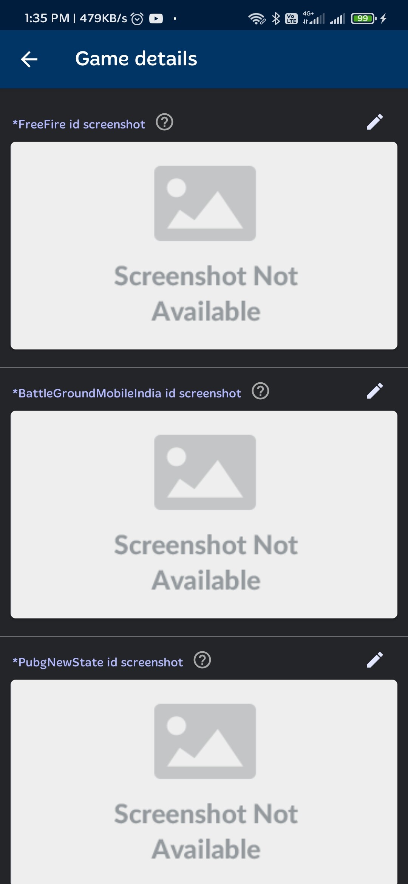Tap the Game details title

click(x=136, y=59)
